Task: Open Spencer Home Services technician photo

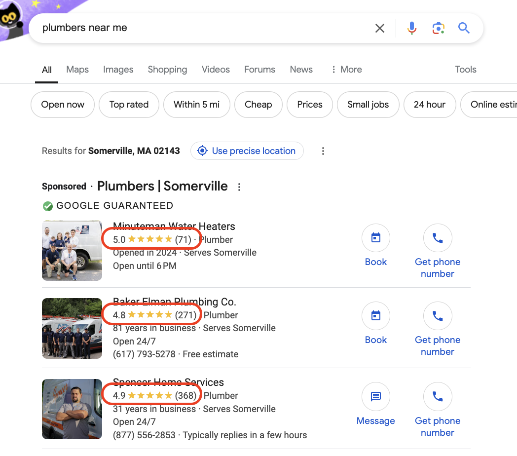Action: click(72, 409)
